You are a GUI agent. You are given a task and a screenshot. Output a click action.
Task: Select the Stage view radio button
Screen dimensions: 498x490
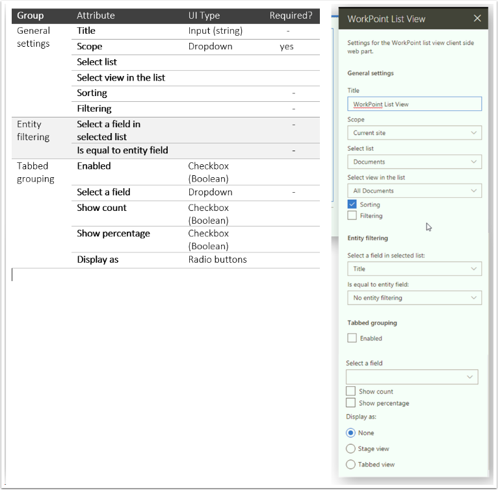coord(350,448)
